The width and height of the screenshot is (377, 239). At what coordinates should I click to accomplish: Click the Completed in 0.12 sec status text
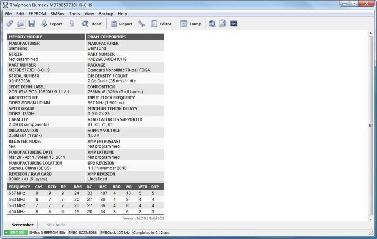151,233
